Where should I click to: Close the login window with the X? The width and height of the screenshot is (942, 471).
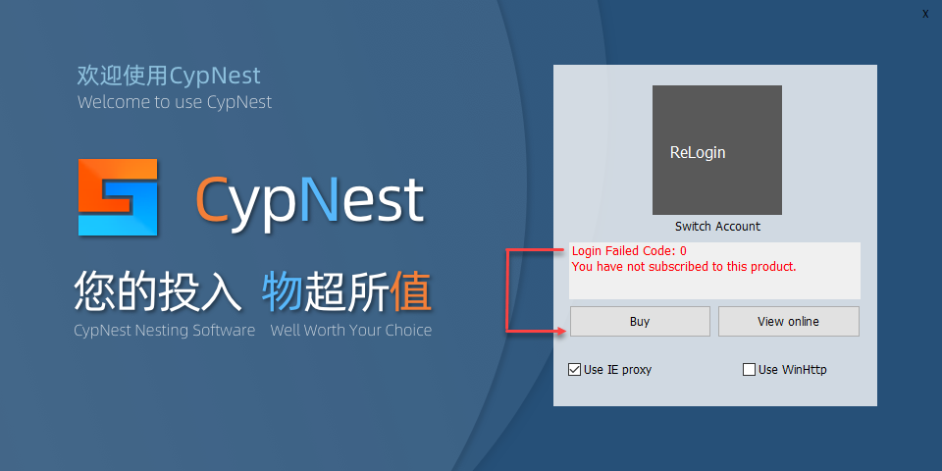[925, 14]
